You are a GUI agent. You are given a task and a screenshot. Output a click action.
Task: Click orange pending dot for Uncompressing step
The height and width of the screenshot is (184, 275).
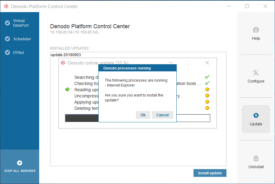pos(207,96)
